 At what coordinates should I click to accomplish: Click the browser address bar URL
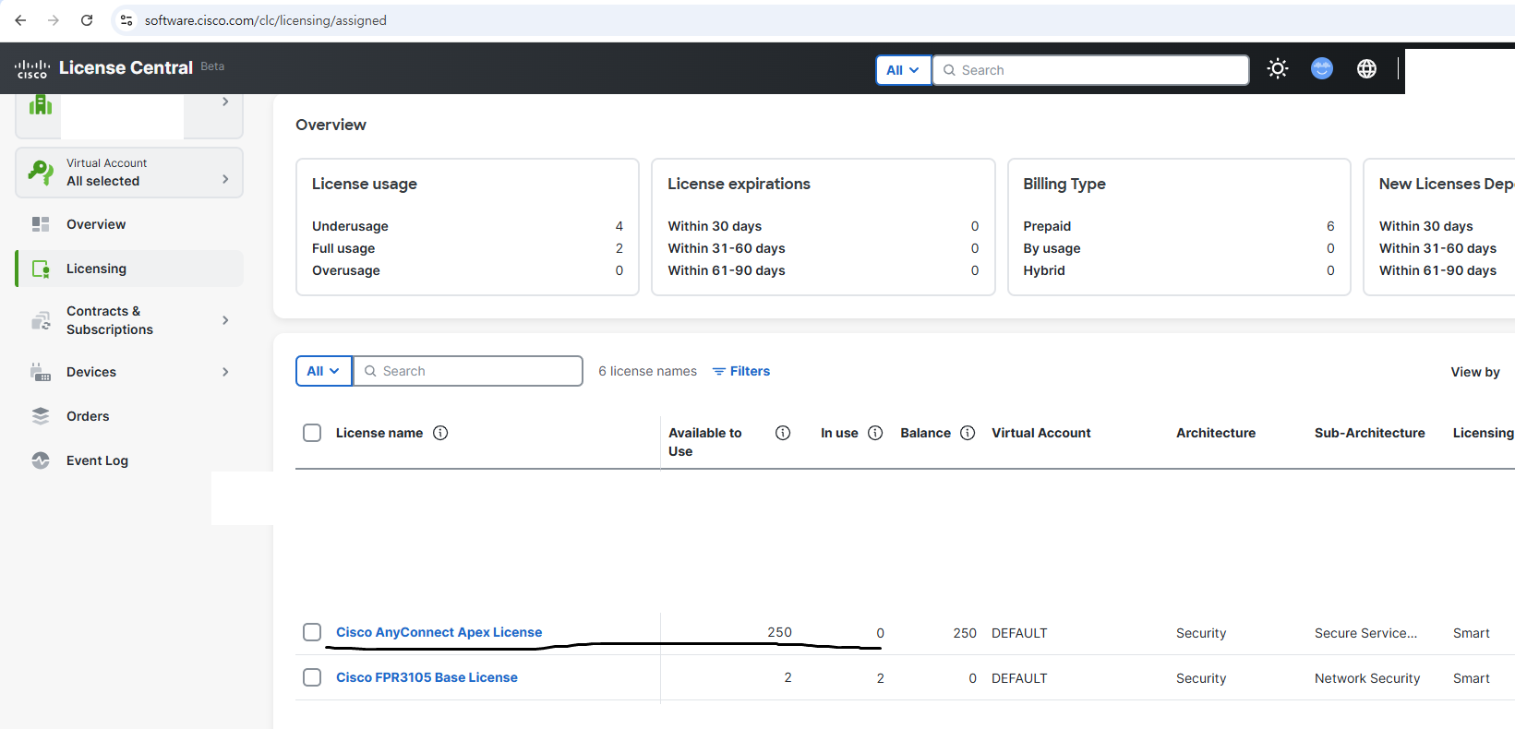(266, 20)
